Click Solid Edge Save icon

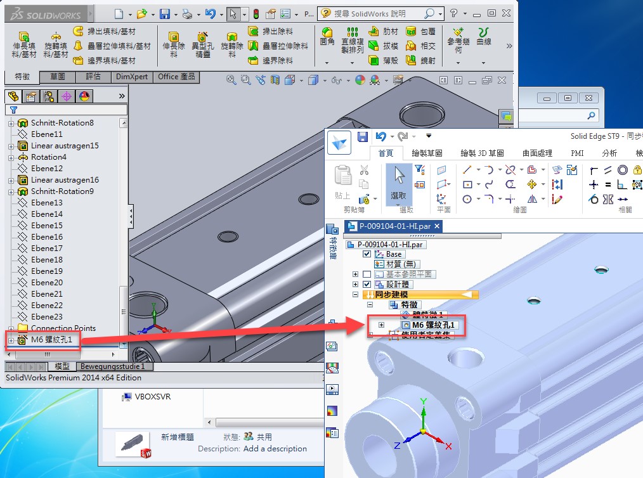coord(363,136)
